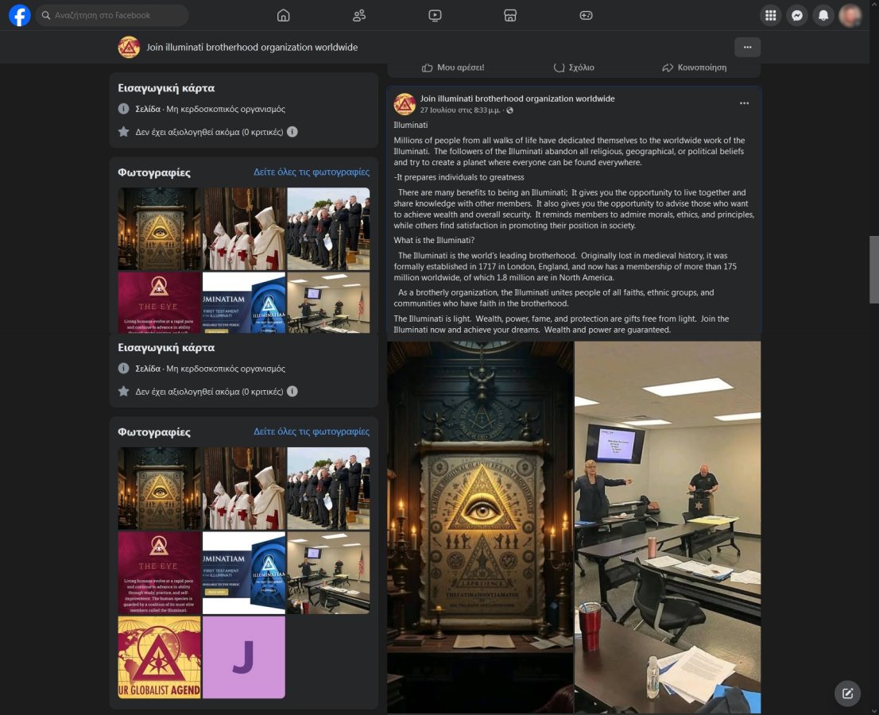This screenshot has width=879, height=715.
Task: Click the Κοινοποίηση share button
Action: pyautogui.click(x=695, y=68)
